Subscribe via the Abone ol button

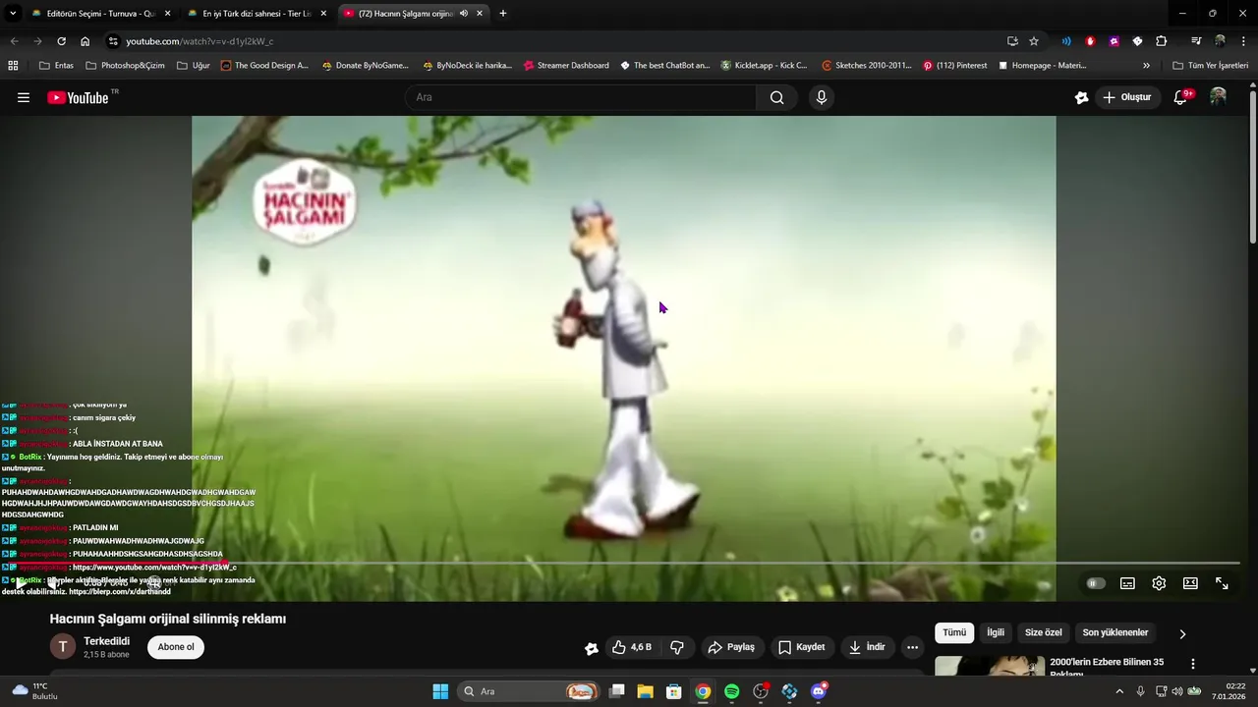tap(176, 647)
